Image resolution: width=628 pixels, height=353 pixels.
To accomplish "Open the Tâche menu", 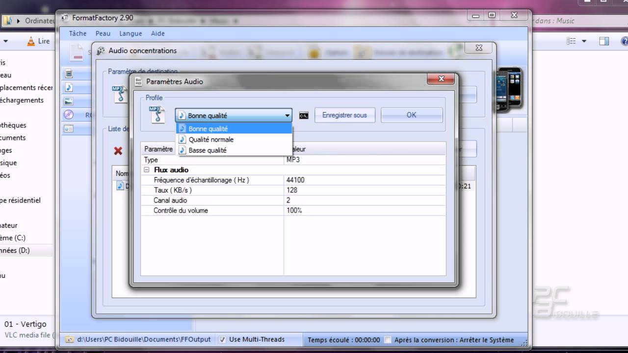I will pyautogui.click(x=78, y=33).
